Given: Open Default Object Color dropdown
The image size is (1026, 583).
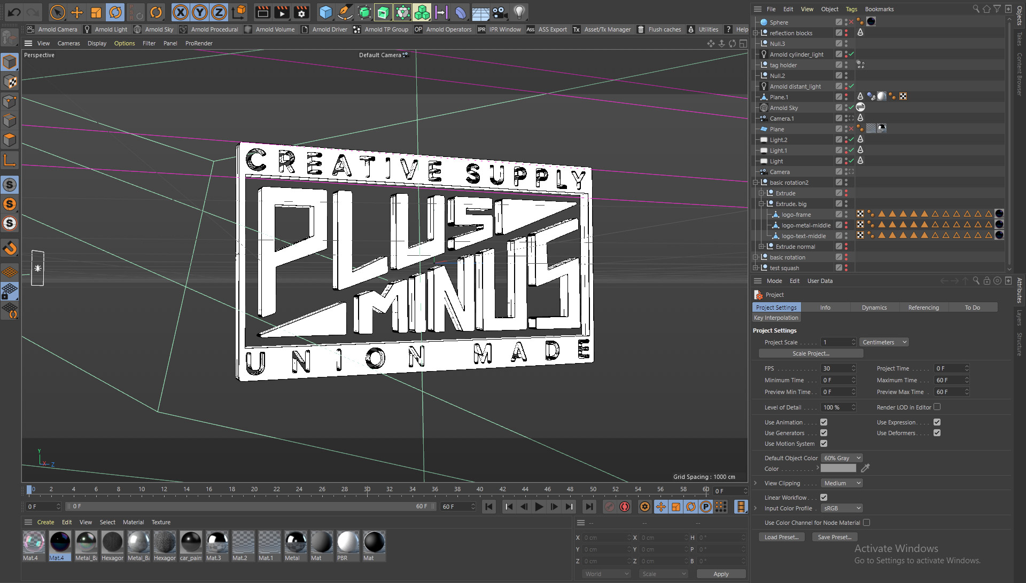Looking at the screenshot, I should (x=842, y=458).
